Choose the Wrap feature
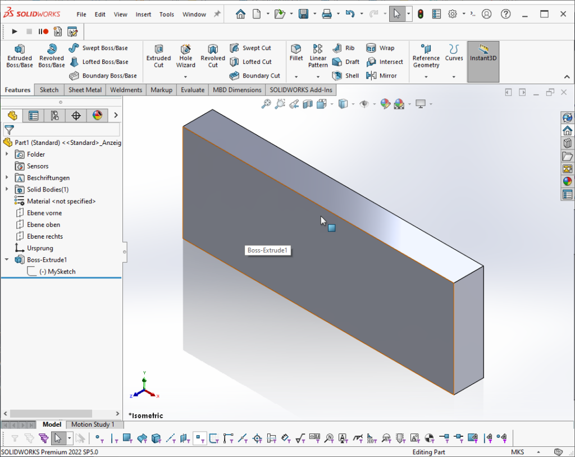 click(x=380, y=48)
